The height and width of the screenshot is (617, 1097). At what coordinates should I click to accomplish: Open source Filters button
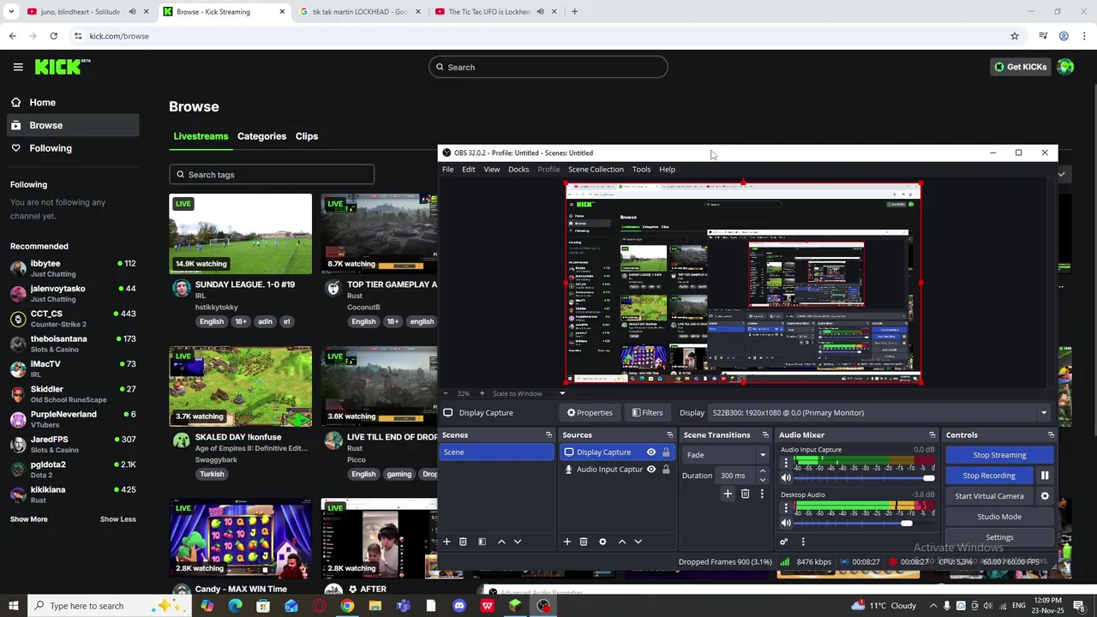[x=647, y=413]
